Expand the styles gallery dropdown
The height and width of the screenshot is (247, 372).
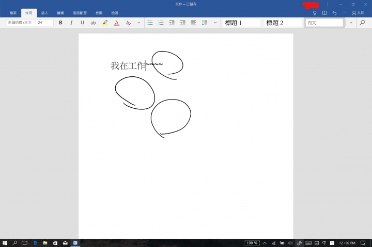351,23
